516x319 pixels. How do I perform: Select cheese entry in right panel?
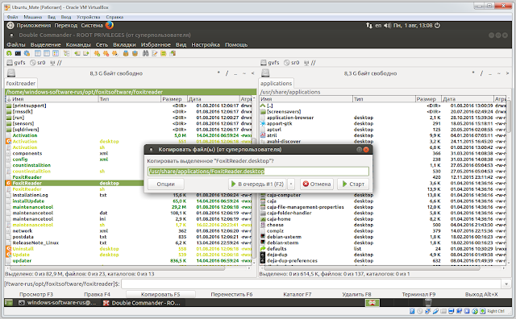point(383,225)
